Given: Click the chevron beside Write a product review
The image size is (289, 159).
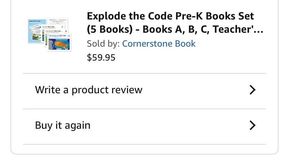Looking at the screenshot, I should (x=253, y=90).
